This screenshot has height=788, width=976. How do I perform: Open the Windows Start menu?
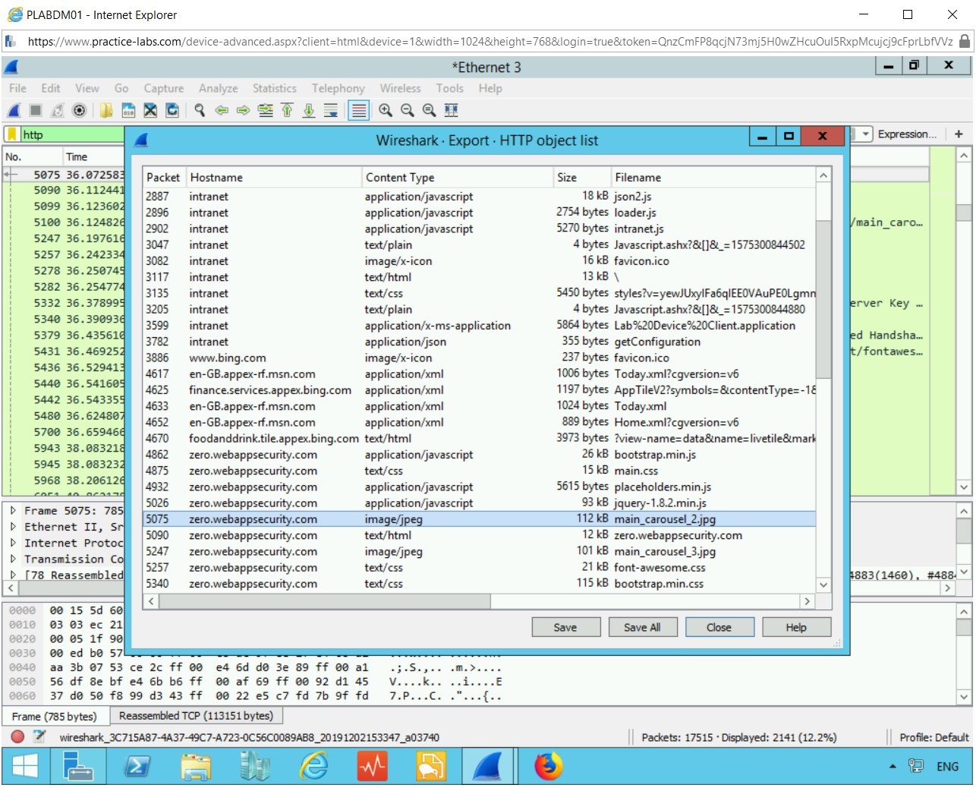pyautogui.click(x=25, y=767)
